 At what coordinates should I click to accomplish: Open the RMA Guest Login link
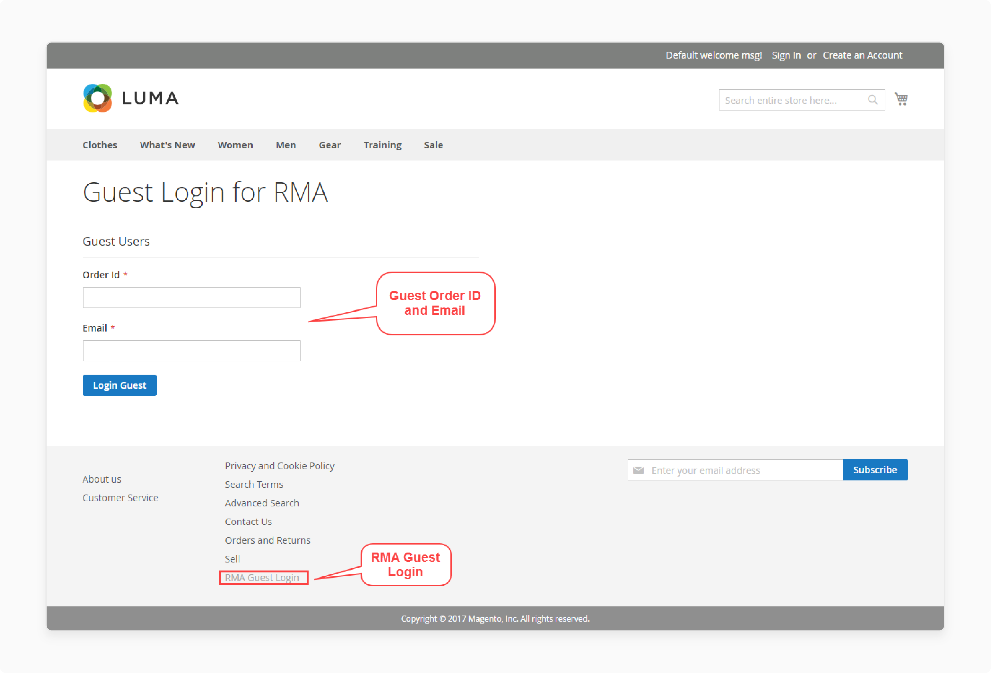pos(262,578)
